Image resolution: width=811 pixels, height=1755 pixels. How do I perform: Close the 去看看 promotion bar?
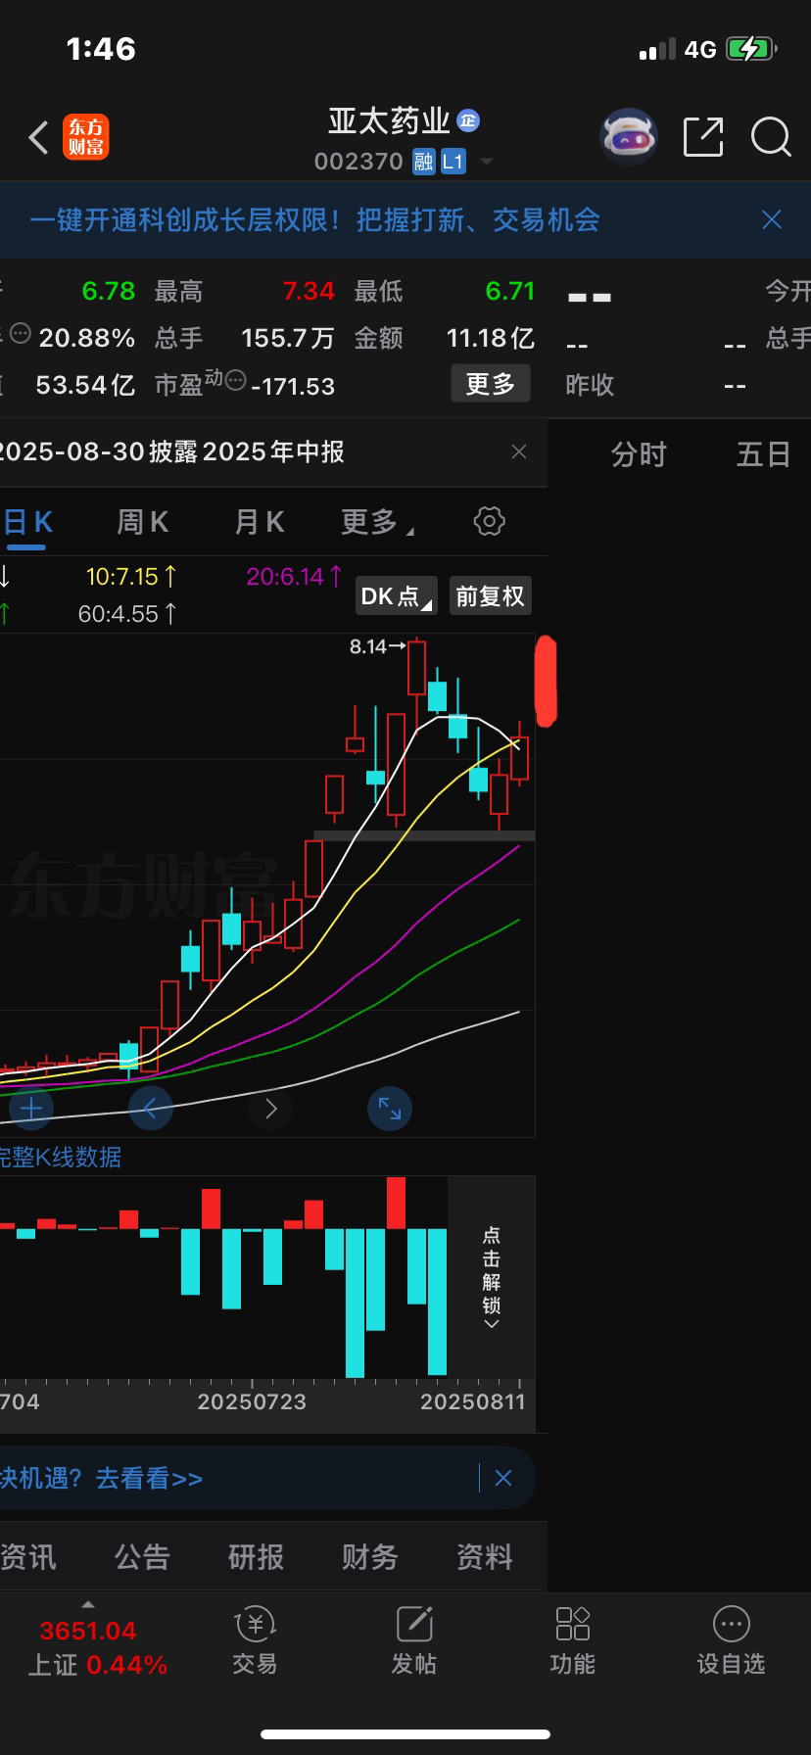[x=503, y=1478]
